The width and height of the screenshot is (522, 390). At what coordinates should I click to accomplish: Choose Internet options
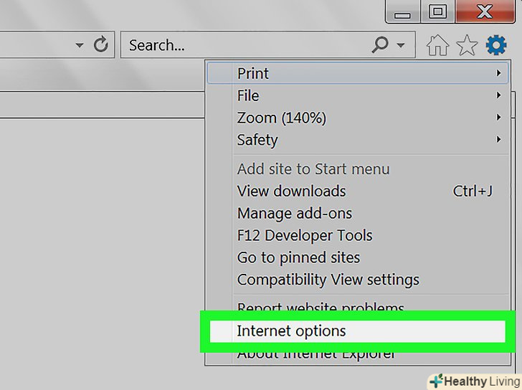tap(358, 331)
